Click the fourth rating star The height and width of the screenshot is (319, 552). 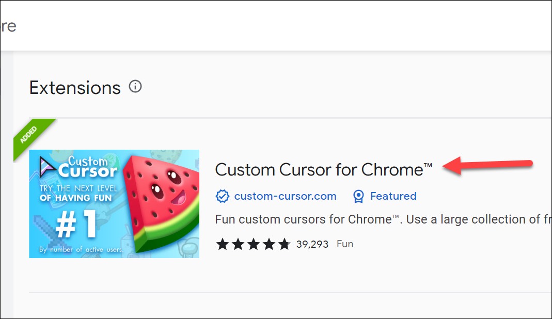[269, 244]
